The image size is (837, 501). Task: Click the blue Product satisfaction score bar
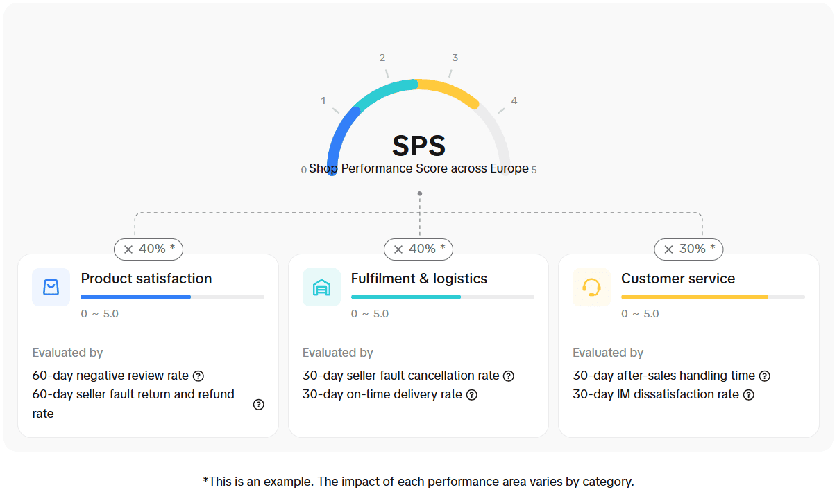pyautogui.click(x=135, y=297)
